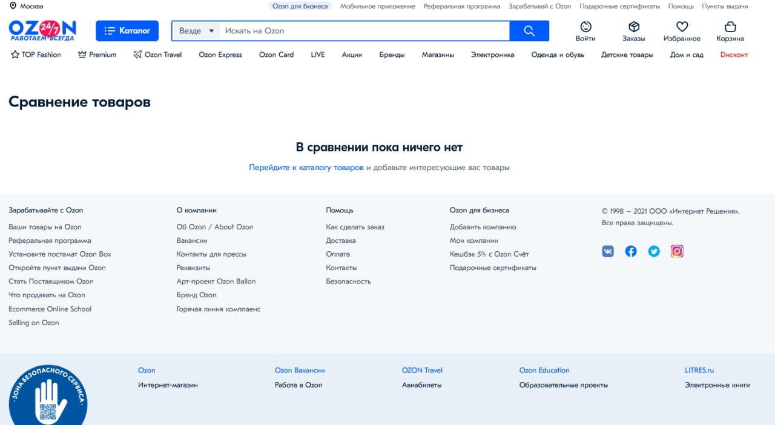Open LIVE section
775x425 pixels.
pyautogui.click(x=318, y=54)
